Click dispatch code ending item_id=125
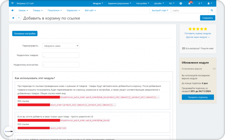The height and width of the screenshot is (140, 225). pos(85,120)
